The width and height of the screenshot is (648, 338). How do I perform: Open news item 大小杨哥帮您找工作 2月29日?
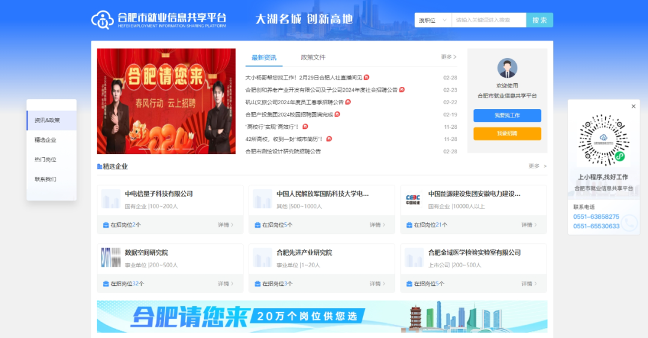304,77
